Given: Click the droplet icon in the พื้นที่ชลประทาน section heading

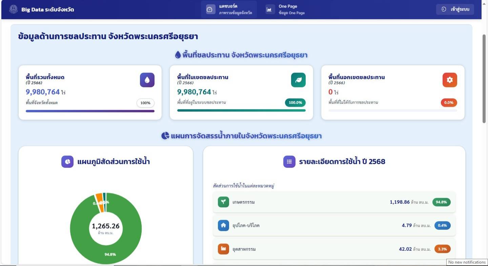Looking at the screenshot, I should [178, 54].
